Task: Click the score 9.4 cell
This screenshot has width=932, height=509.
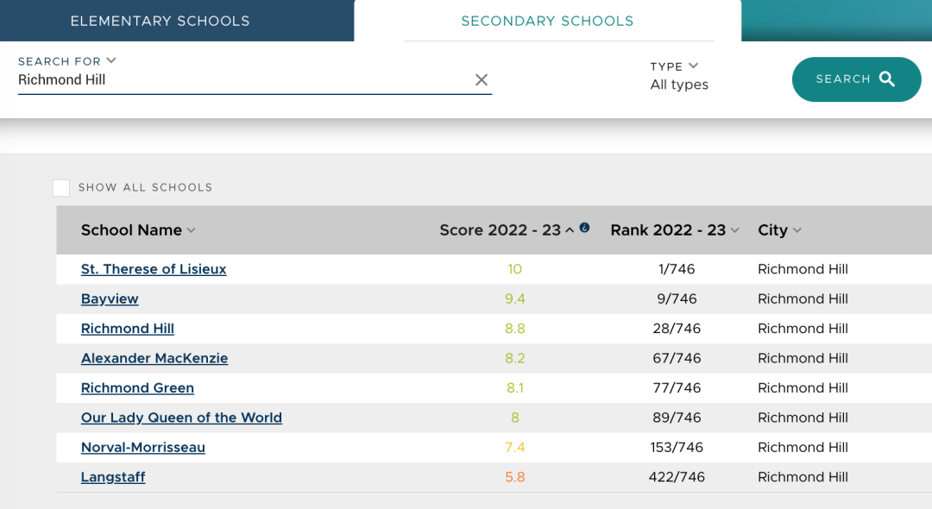Action: tap(514, 298)
